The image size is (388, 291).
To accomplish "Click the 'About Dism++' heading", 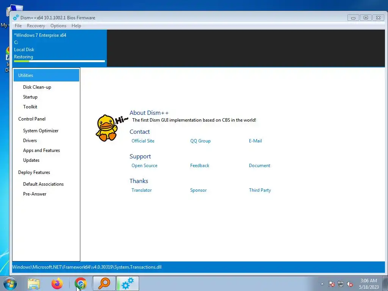I will pyautogui.click(x=149, y=113).
